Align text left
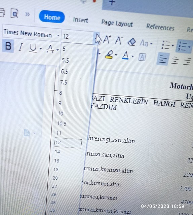 [x=163, y=59]
